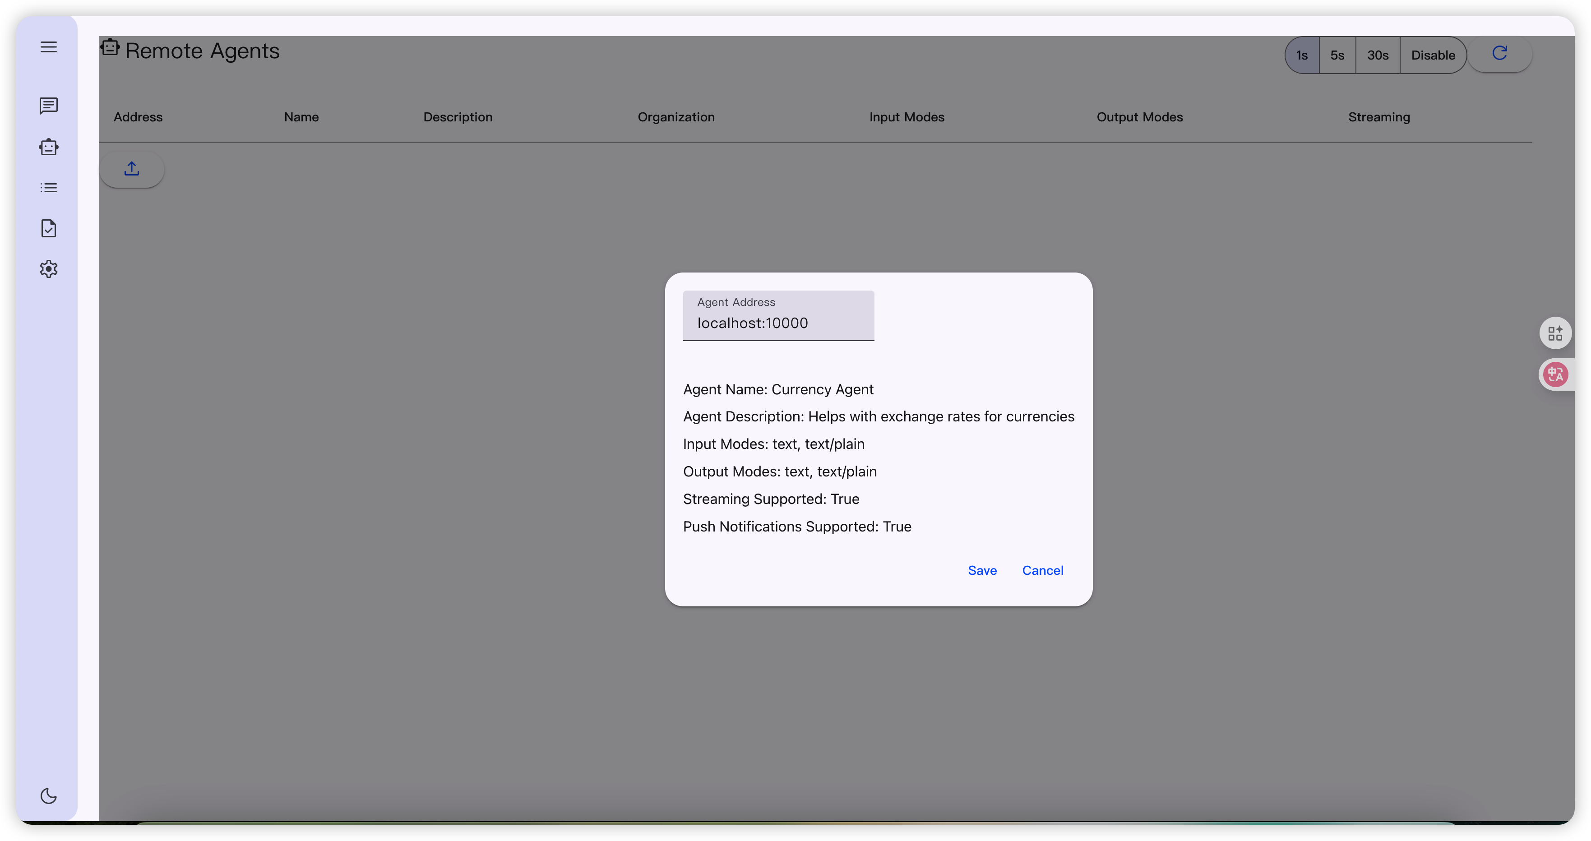Open the chat conversations icon
The width and height of the screenshot is (1591, 841).
[49, 106]
